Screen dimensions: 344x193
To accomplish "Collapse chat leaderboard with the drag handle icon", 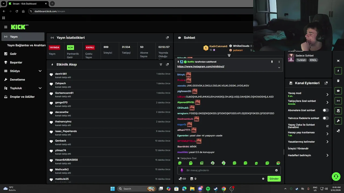I will tap(229, 55).
